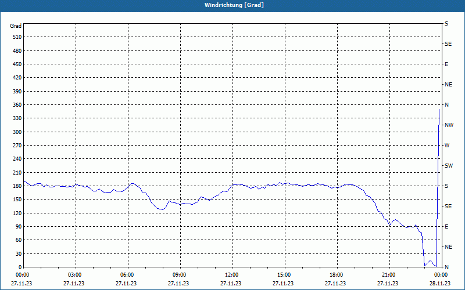Viewport: 465px width, 290px height.
Task: Select the 480 degree axis label
Action: 17,51
